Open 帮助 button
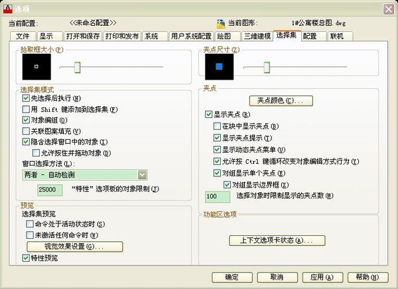Screen dimensions: 398x289 [367, 277]
